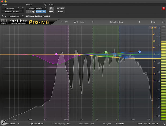This screenshot has height=126, width=166.
Task: Select the blue band handle
Action: tap(140, 52)
